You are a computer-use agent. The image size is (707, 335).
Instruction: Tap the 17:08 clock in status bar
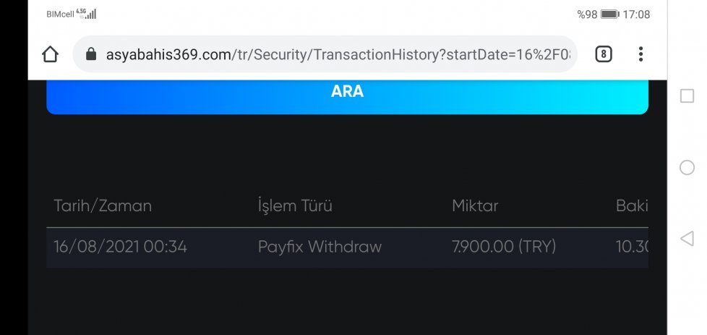click(x=636, y=14)
